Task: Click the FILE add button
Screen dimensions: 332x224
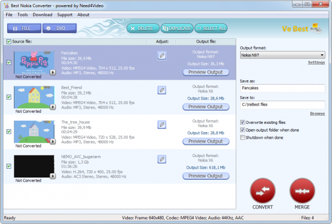Action: pos(24,28)
